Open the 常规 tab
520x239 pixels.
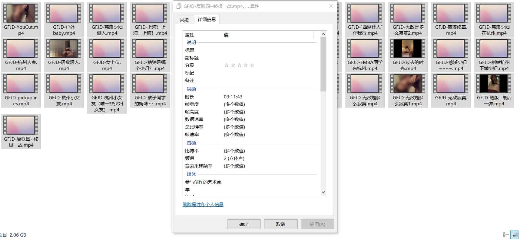[x=184, y=20]
